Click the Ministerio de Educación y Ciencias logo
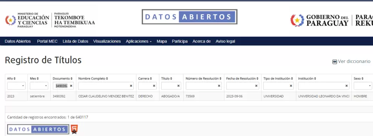This screenshot has height=136, width=373. [50, 20]
